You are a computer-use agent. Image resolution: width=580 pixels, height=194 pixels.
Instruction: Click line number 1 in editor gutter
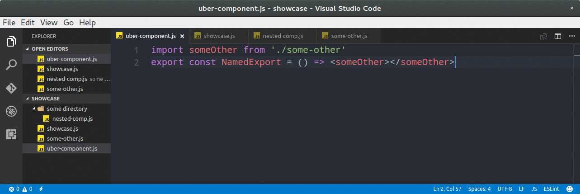coord(137,50)
